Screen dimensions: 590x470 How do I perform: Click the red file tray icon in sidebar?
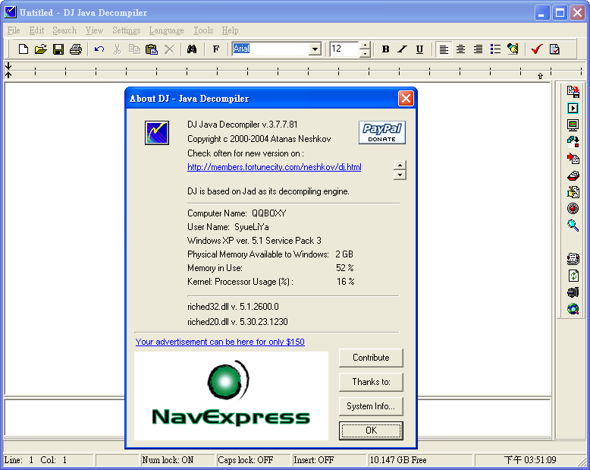[573, 175]
